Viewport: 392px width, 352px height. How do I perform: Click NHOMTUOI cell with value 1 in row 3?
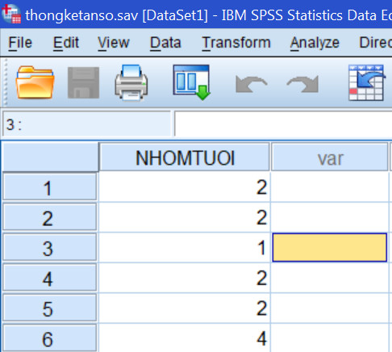tap(185, 247)
